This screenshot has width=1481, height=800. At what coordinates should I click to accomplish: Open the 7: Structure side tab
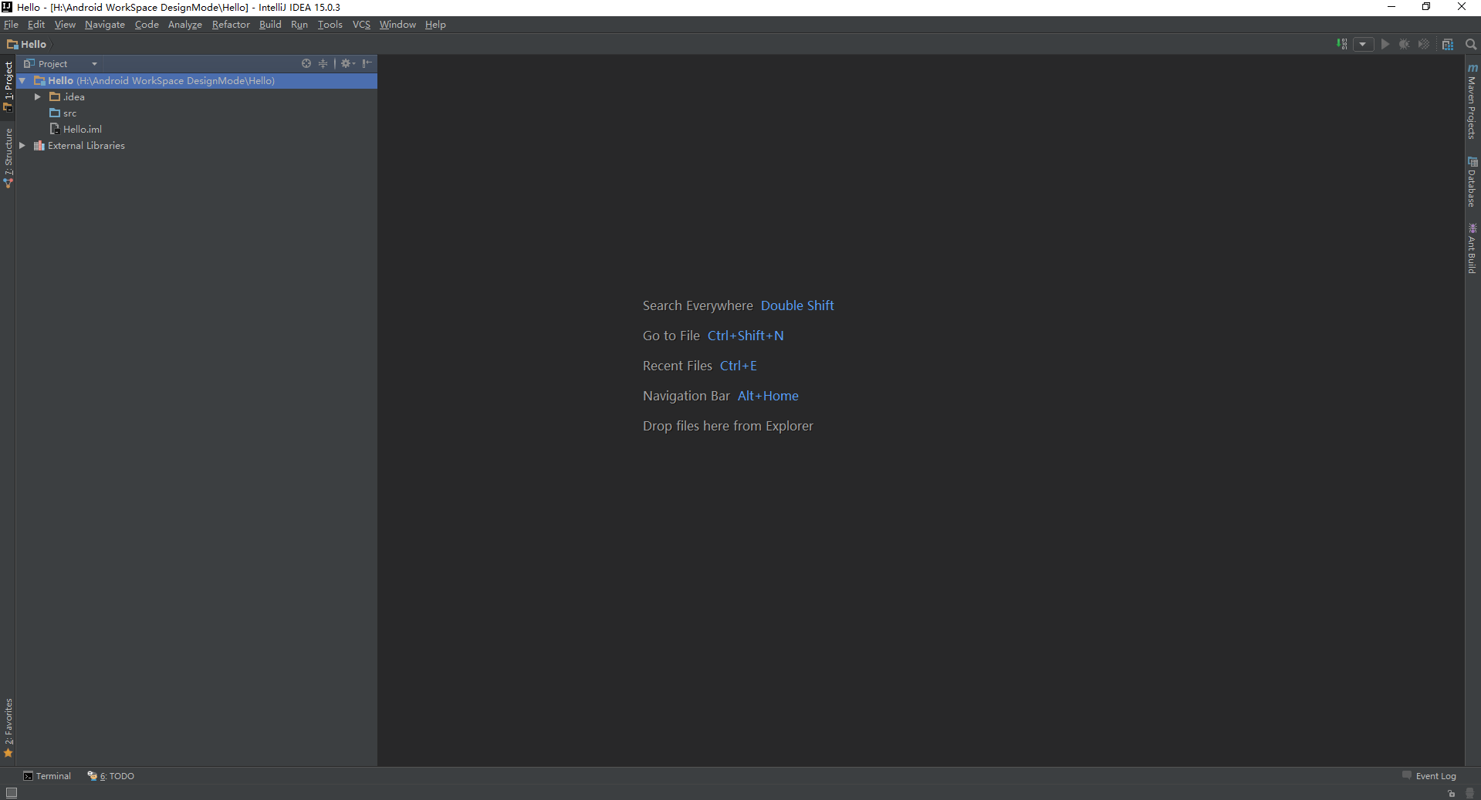tap(8, 158)
